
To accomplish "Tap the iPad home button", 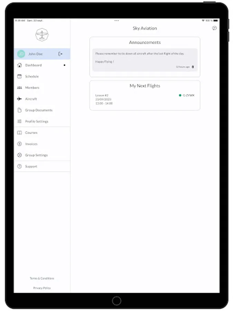I will (x=117, y=301).
